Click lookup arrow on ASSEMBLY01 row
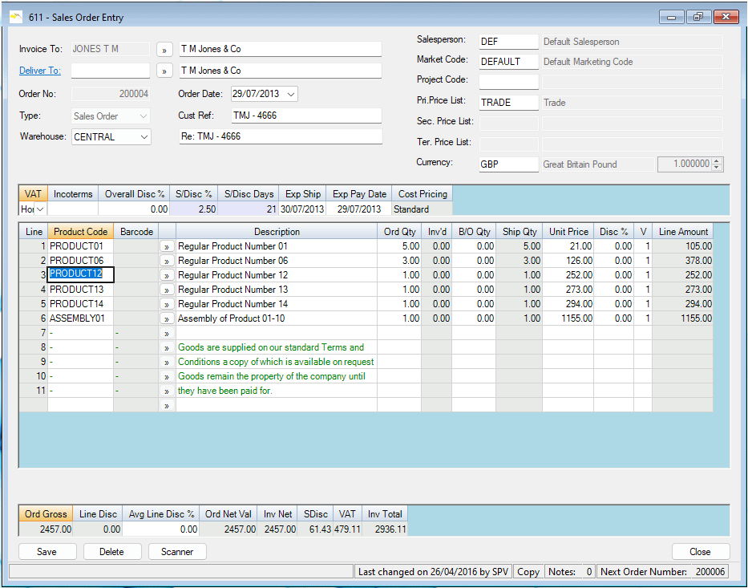 tap(167, 318)
